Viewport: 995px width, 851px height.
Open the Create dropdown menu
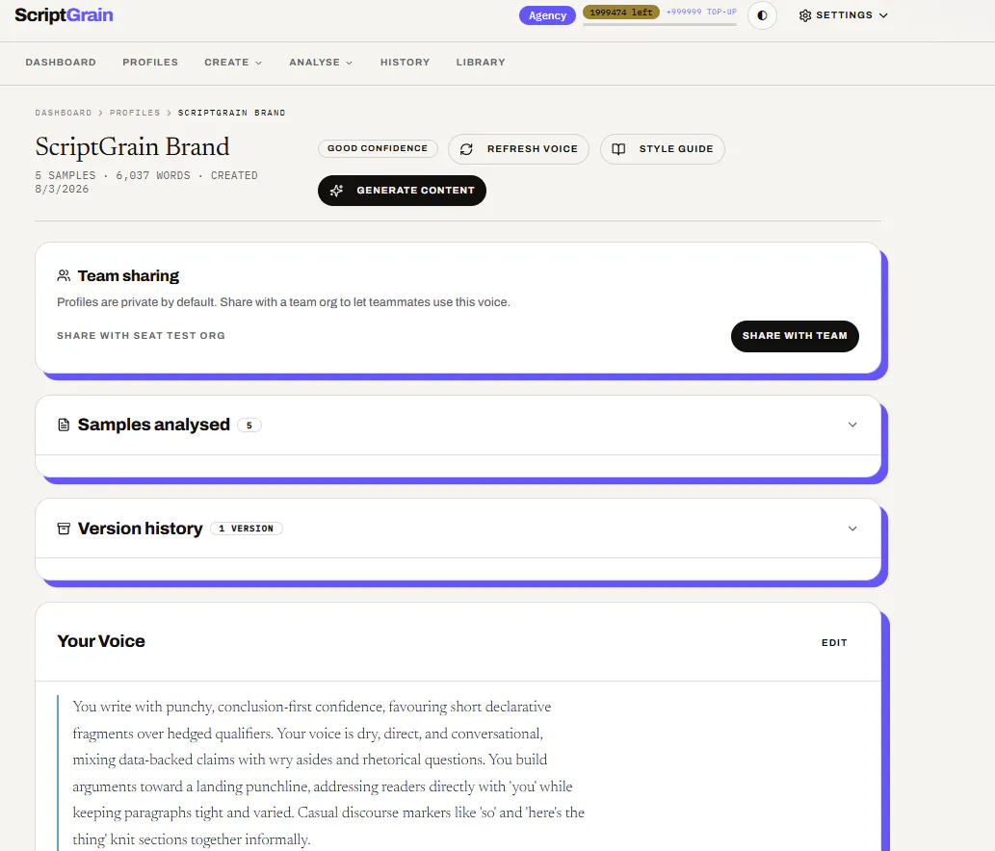[x=233, y=63]
